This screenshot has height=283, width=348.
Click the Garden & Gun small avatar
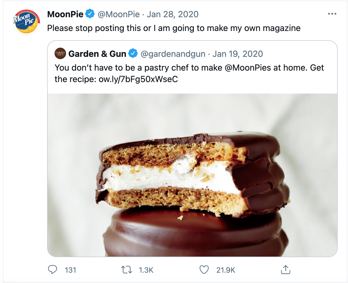click(61, 54)
